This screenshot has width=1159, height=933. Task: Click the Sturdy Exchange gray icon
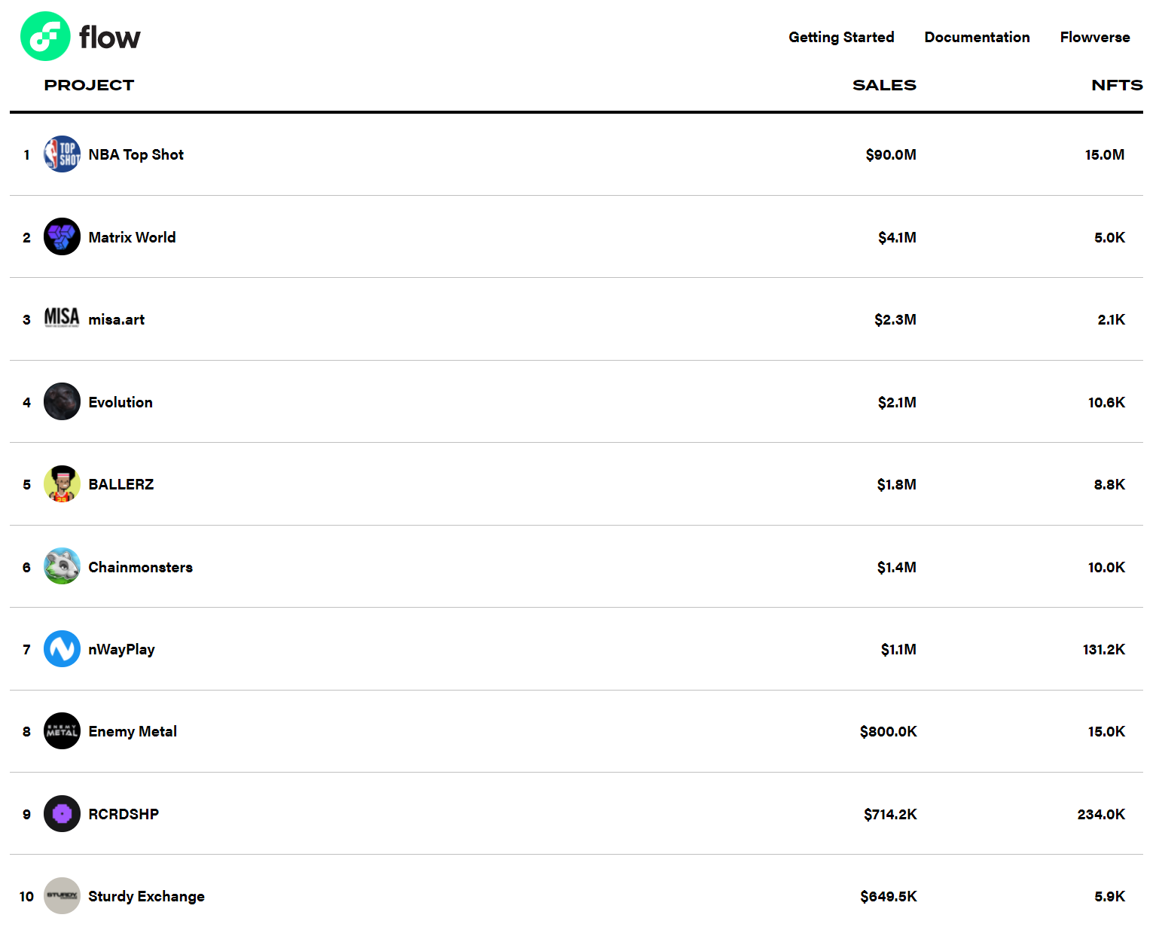pyautogui.click(x=62, y=896)
